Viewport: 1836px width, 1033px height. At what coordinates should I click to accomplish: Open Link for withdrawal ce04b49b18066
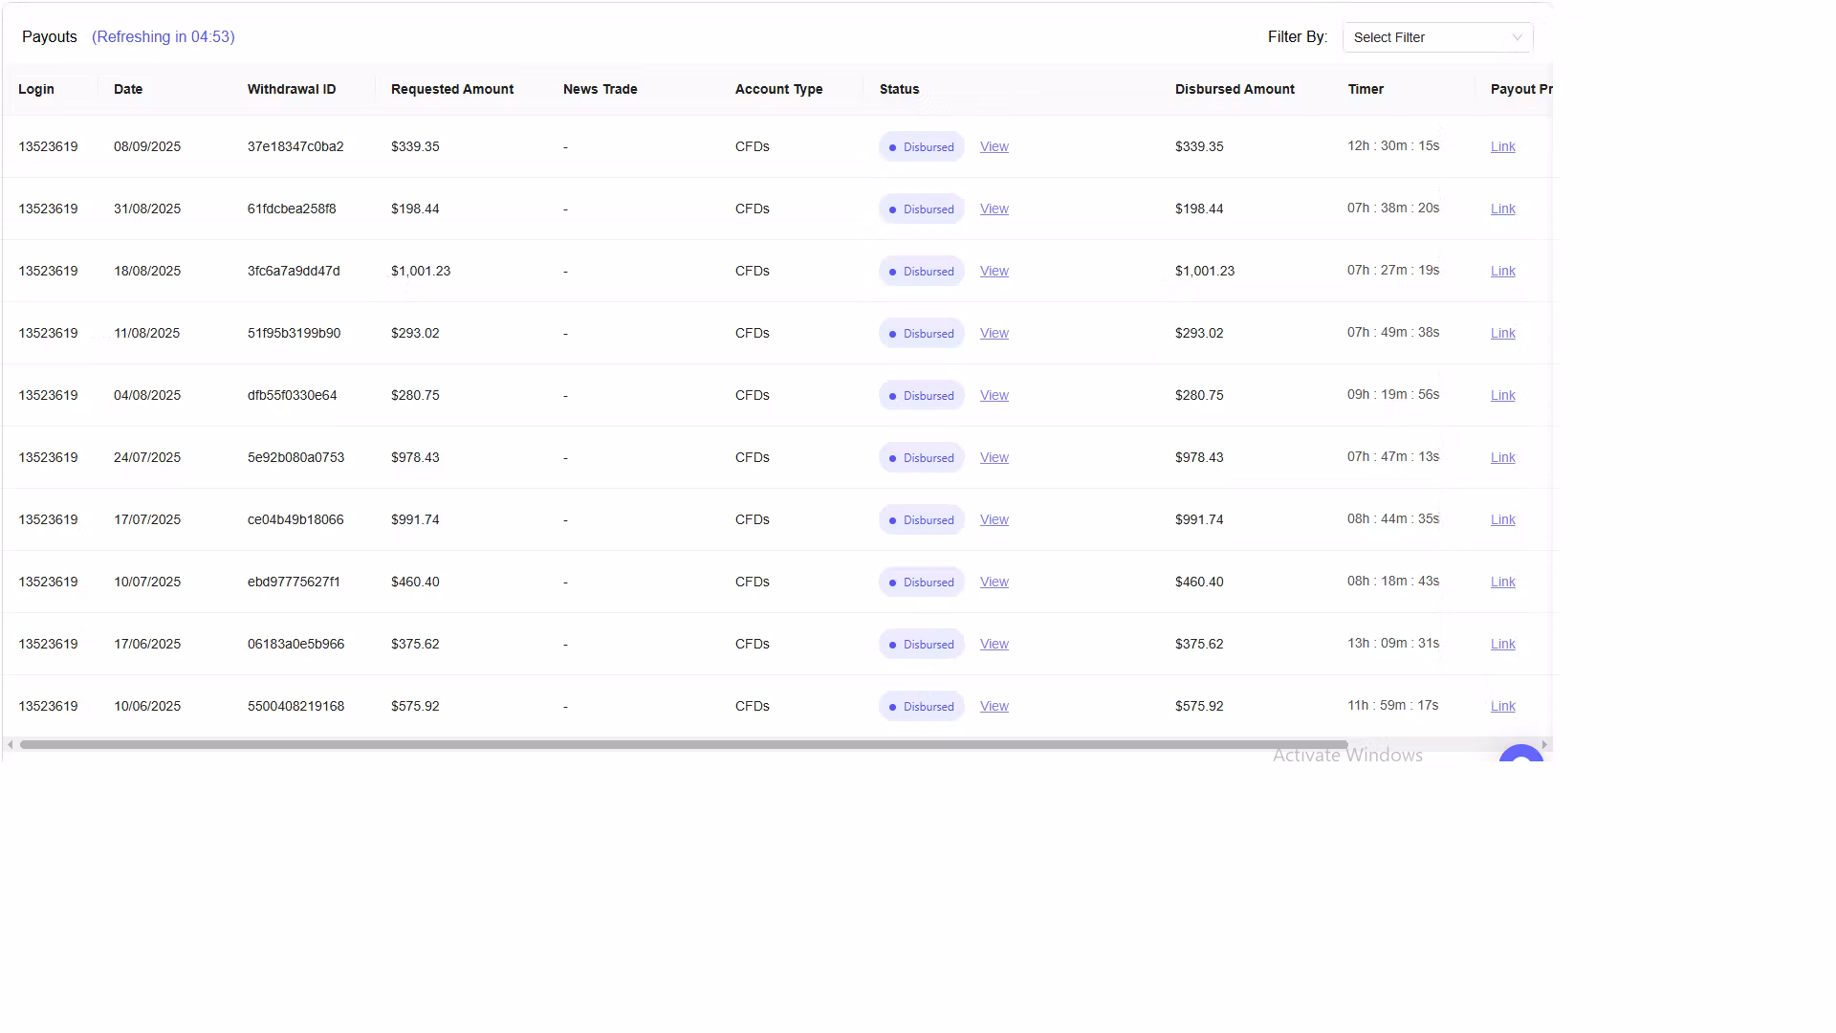tap(1502, 519)
